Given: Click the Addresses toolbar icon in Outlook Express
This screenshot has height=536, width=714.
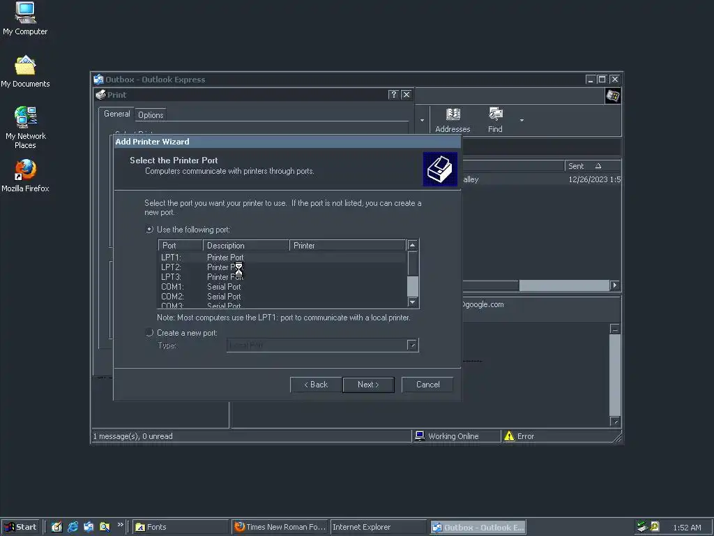Looking at the screenshot, I should [x=452, y=120].
